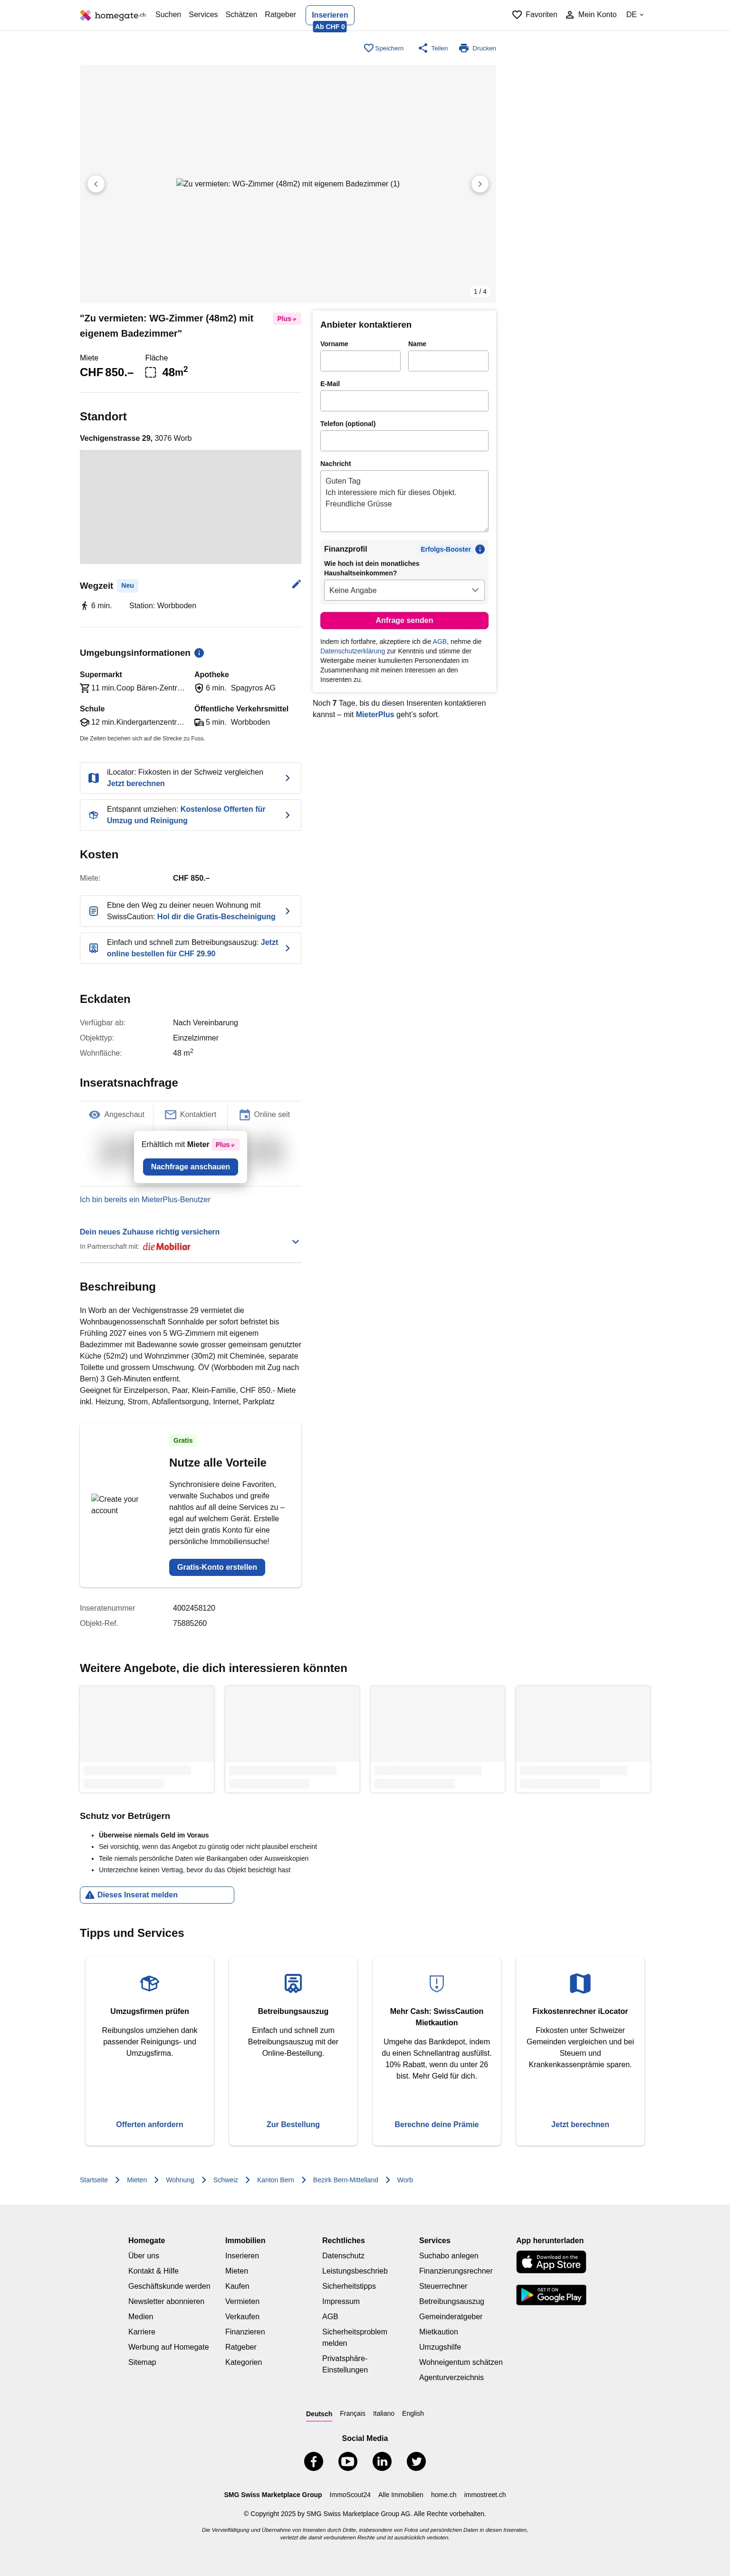
Task: Click the 'Anfrage senden' button
Action: click(x=404, y=620)
